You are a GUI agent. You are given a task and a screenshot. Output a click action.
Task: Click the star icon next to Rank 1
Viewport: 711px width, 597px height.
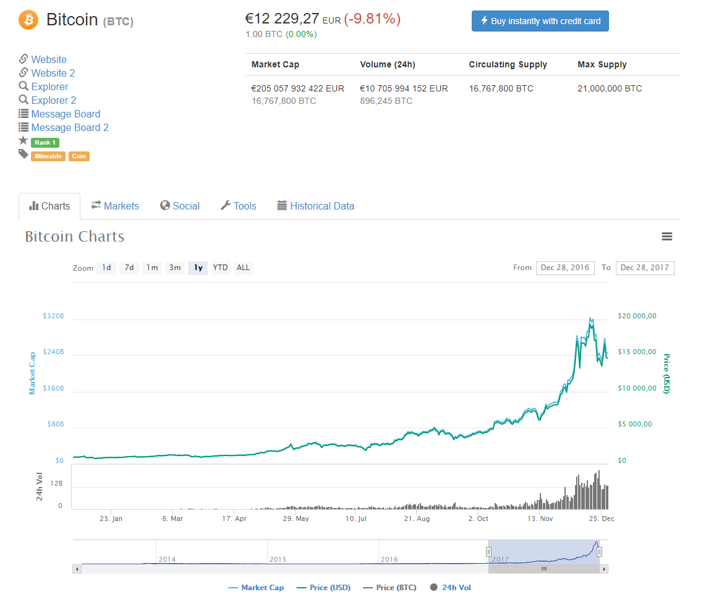(23, 140)
